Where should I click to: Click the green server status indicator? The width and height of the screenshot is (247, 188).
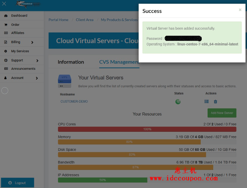coord(178,102)
